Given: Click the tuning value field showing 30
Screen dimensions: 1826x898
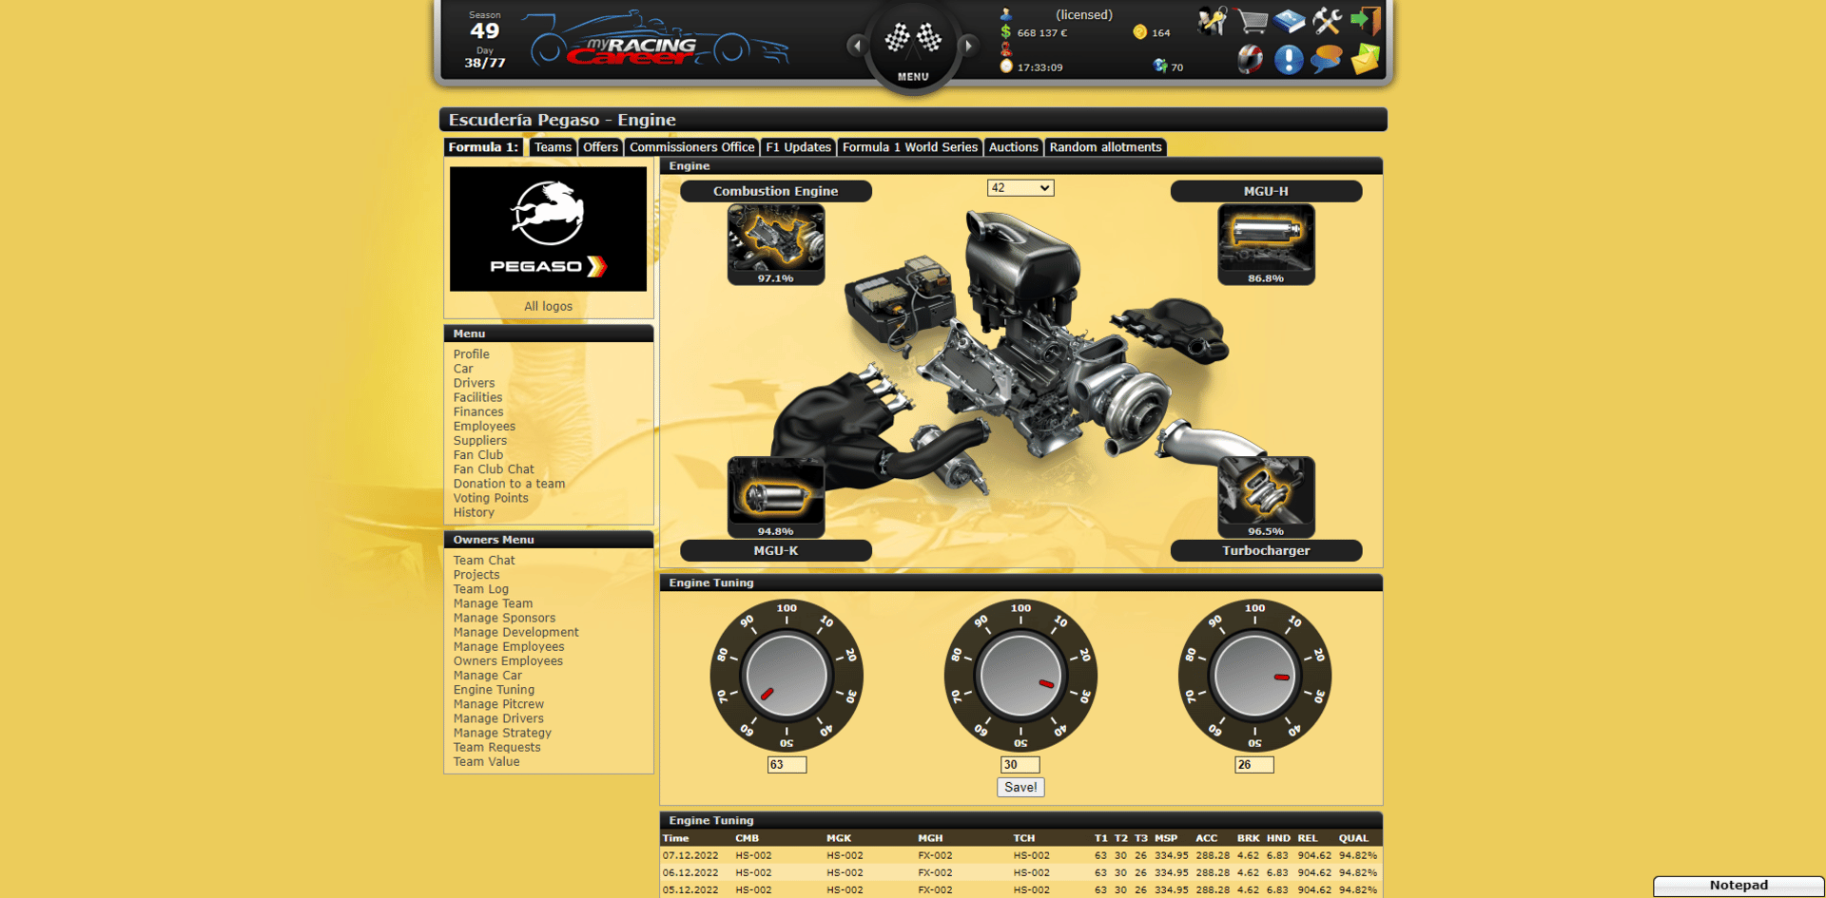Looking at the screenshot, I should click(x=1020, y=764).
